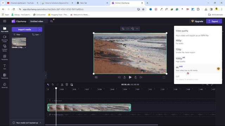Screen dimensions: 225x126
Task: Open the Transitions panel
Action: [5, 76]
